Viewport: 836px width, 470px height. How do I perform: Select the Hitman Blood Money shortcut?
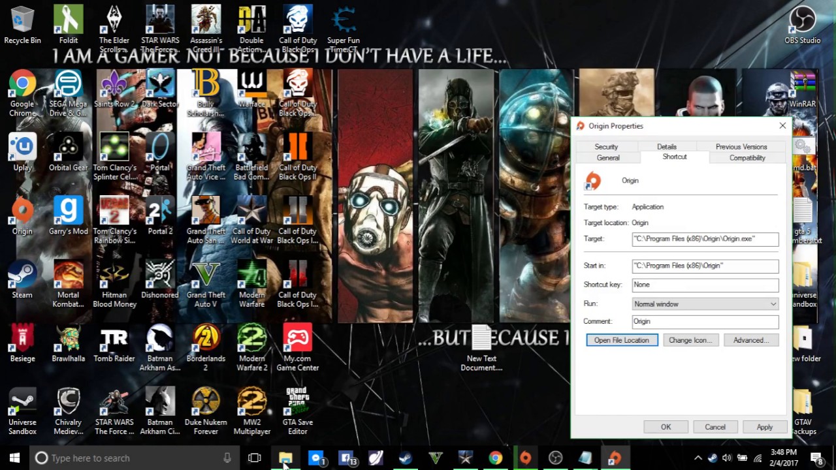pos(114,285)
